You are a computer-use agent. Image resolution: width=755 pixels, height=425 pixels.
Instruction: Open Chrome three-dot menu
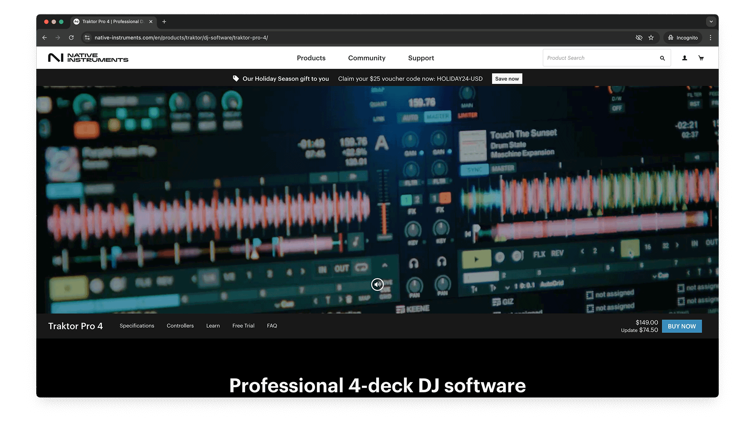(x=711, y=38)
